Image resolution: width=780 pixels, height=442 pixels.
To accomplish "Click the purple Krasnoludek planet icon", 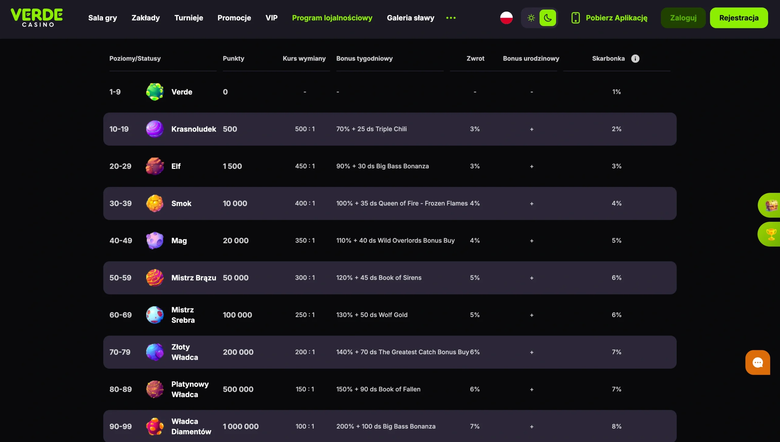I will point(155,129).
